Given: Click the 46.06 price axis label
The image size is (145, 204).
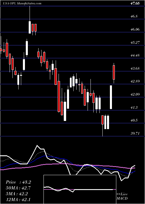Looking at the screenshot, I should point(135,29).
